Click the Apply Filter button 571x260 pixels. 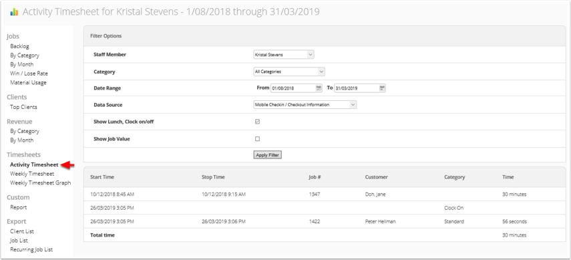tap(267, 155)
